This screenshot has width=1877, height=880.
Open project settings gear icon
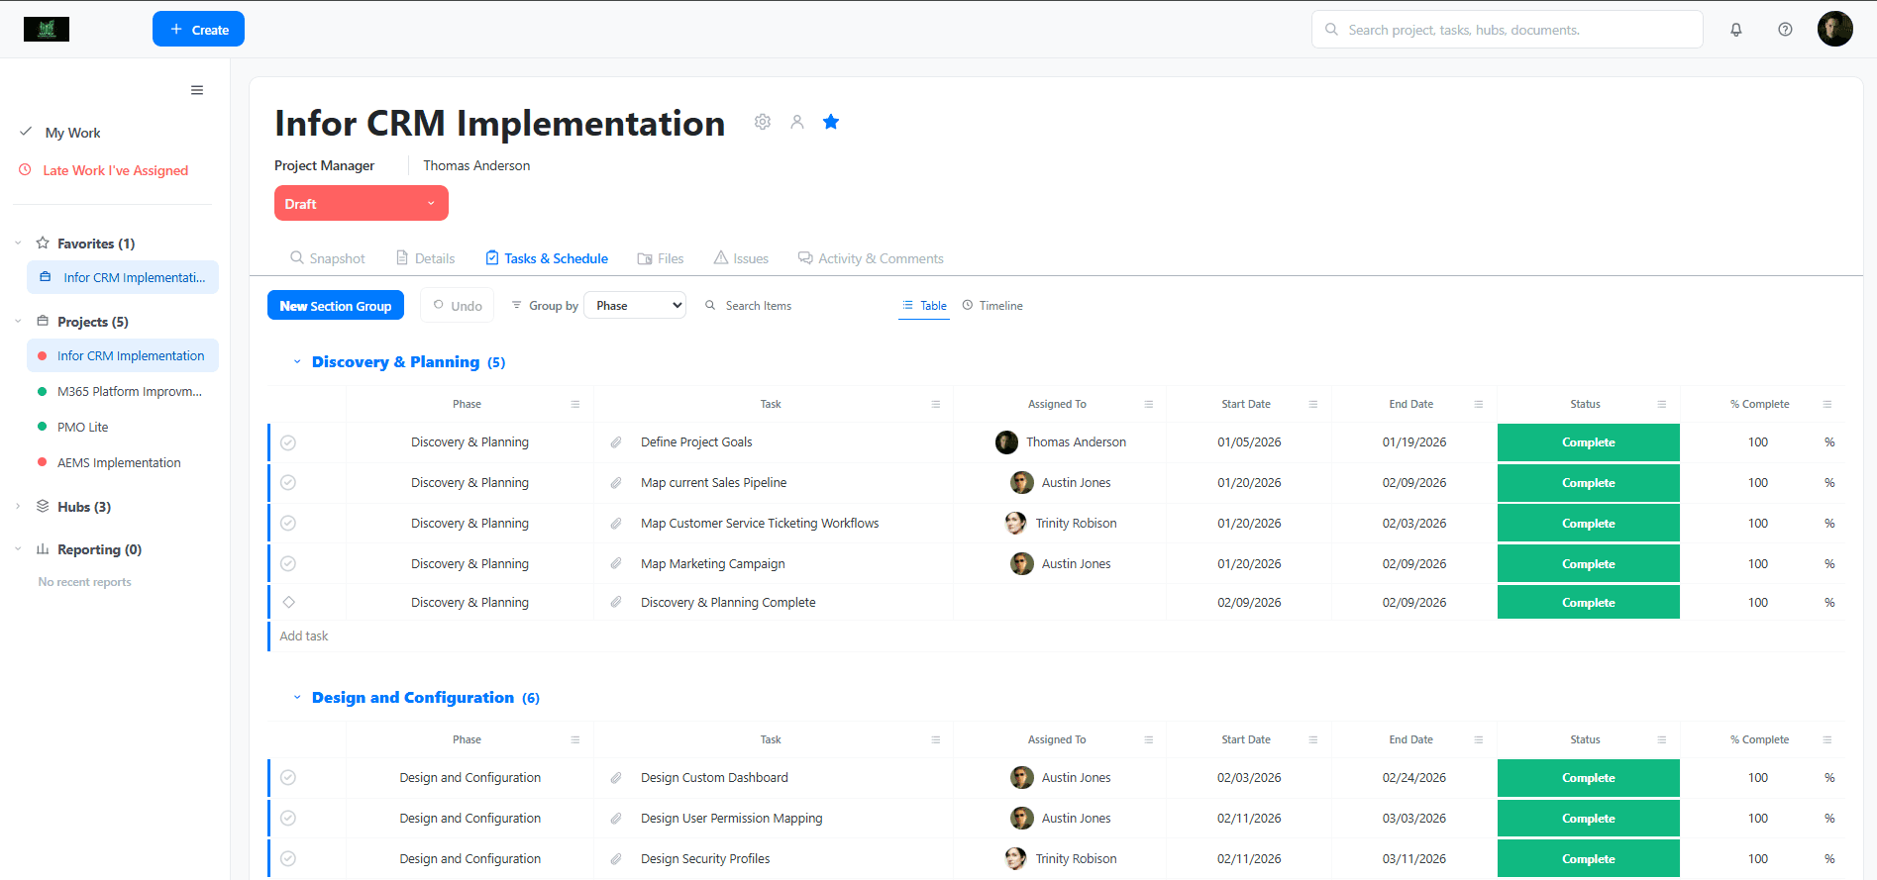pos(763,122)
